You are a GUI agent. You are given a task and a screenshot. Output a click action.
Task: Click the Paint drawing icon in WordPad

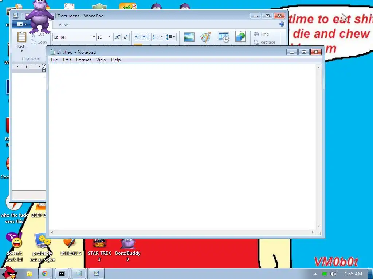tap(205, 37)
